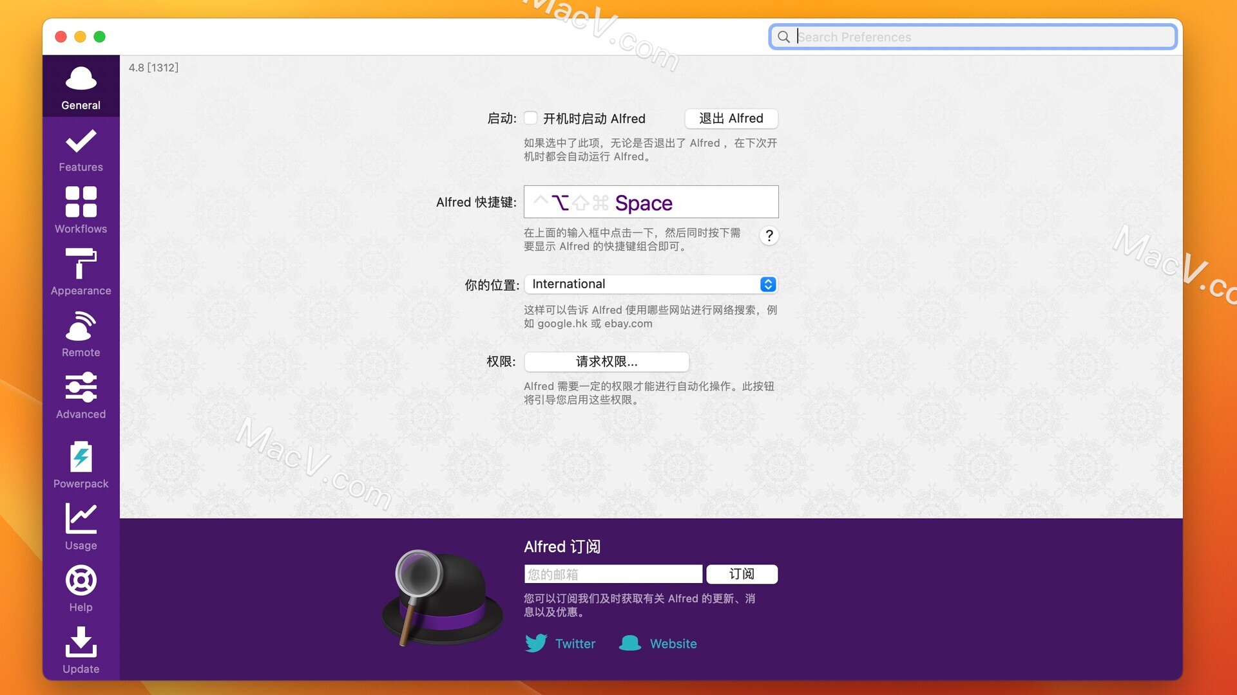Click the email subscription input box
The height and width of the screenshot is (695, 1237).
point(613,574)
